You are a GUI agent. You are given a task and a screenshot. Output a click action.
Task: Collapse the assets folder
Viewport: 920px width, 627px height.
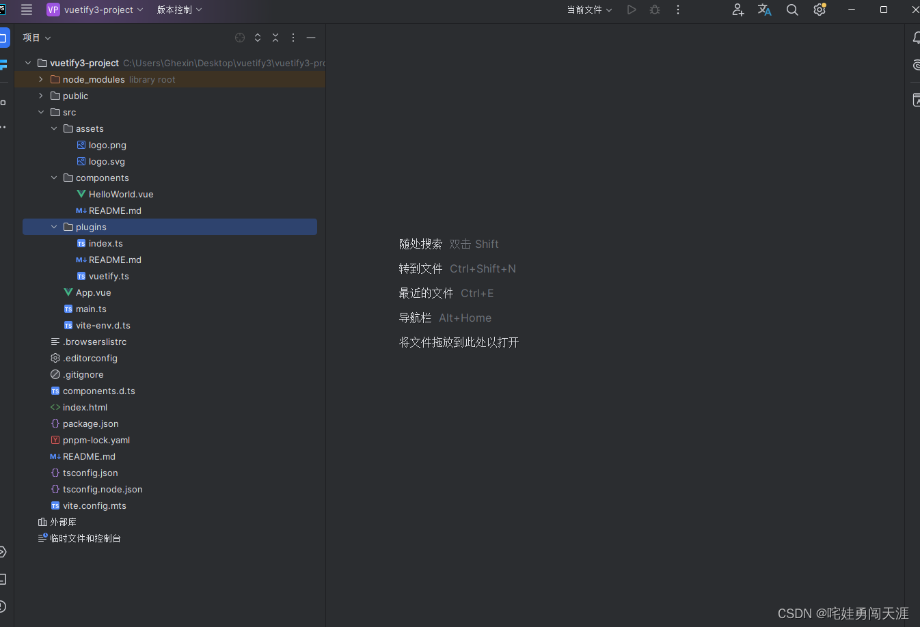[54, 128]
